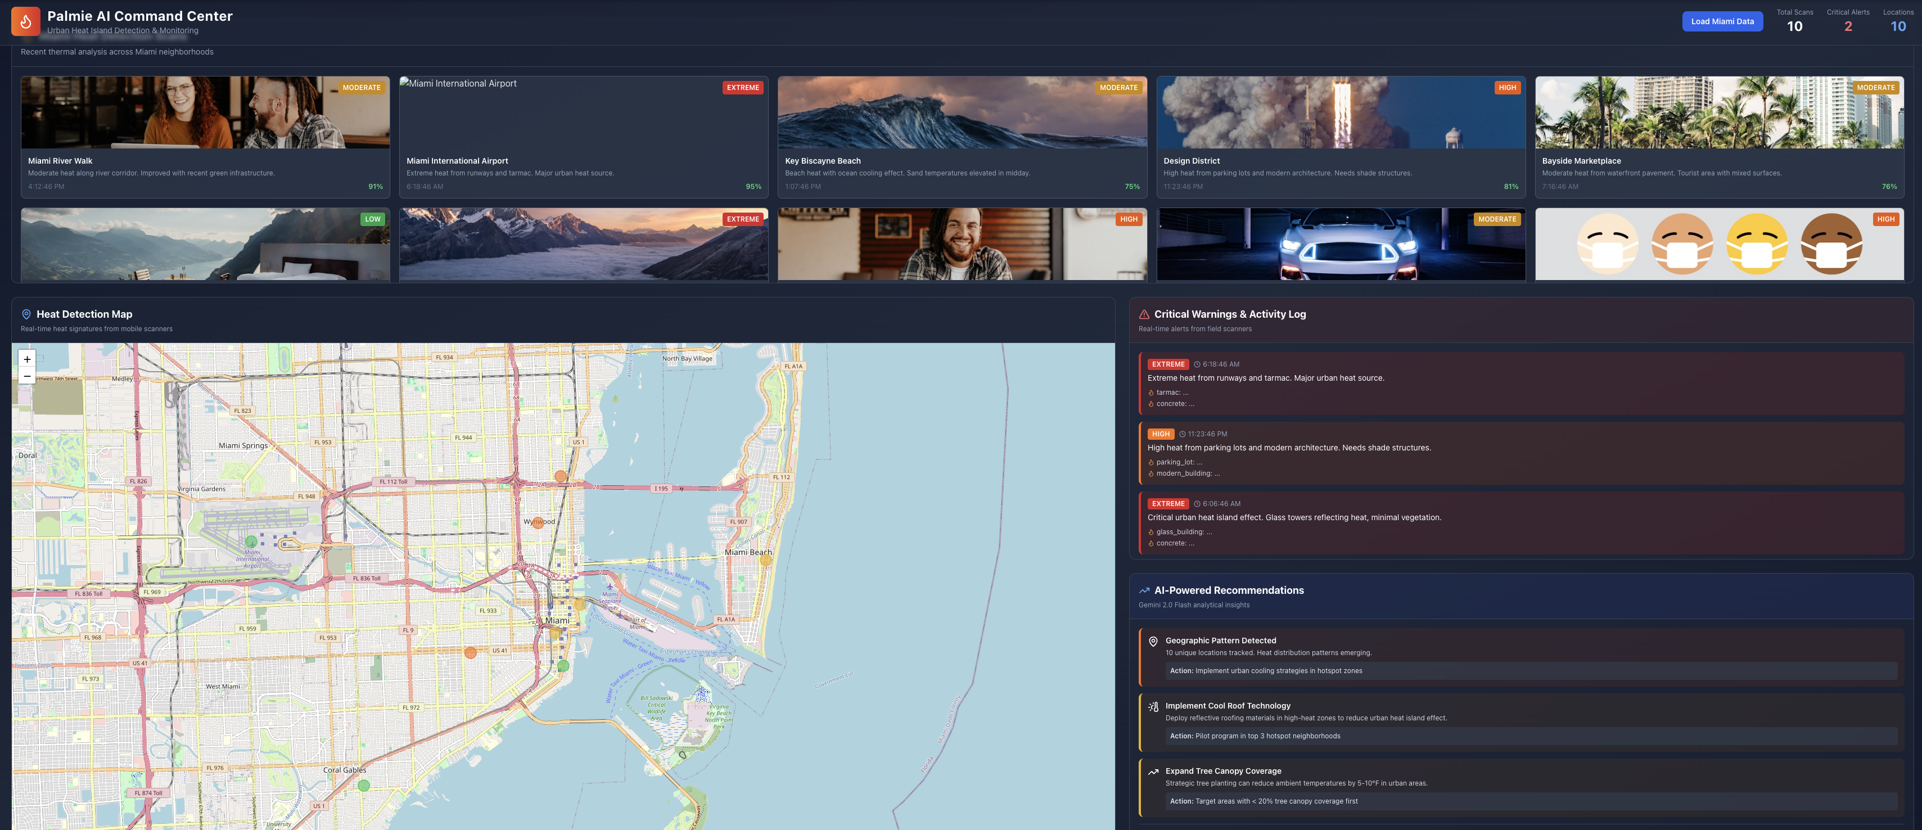Click the orange heat marker at Wynwood
The width and height of the screenshot is (1922, 830).
(x=537, y=522)
